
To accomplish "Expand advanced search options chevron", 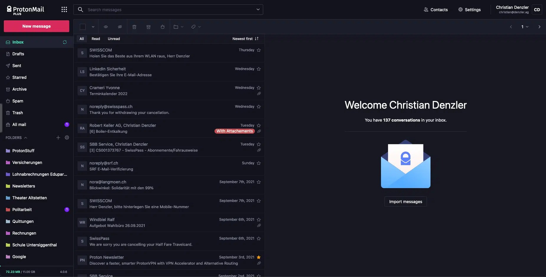I will pos(258,9).
